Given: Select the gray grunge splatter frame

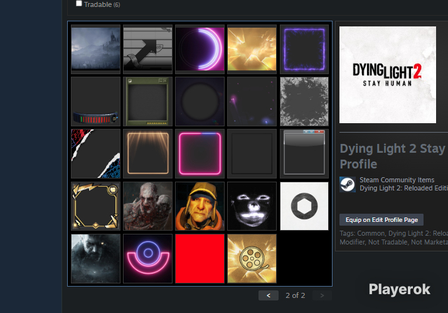Looking at the screenshot, I should 304,102.
